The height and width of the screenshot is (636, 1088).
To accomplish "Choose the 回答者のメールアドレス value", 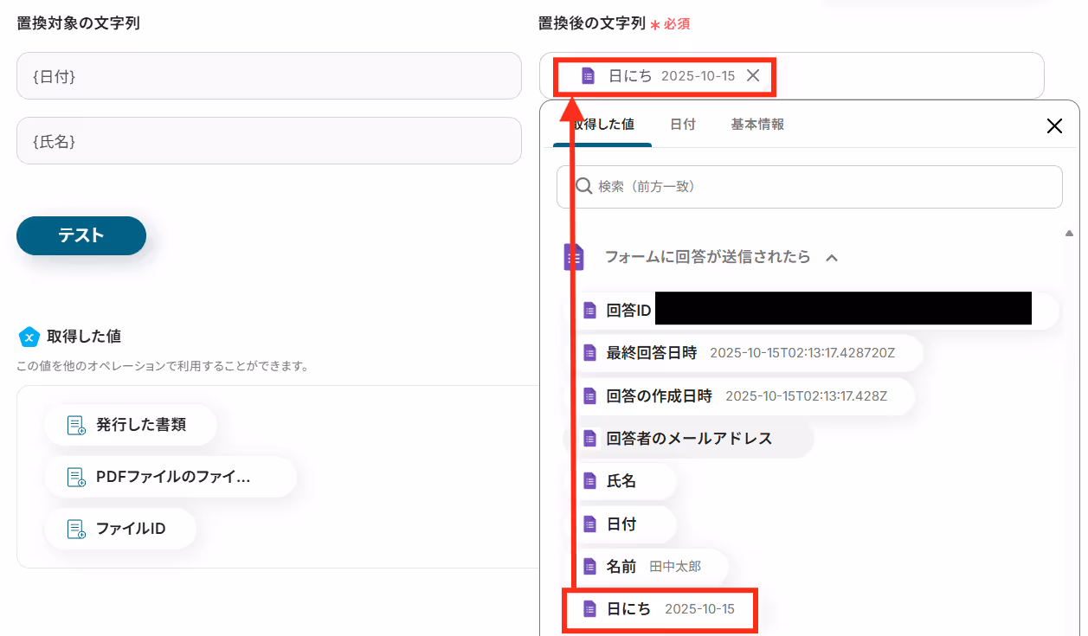I will point(688,439).
